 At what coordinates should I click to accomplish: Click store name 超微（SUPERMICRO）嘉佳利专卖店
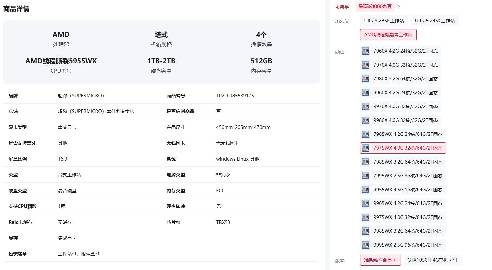[x=96, y=111]
